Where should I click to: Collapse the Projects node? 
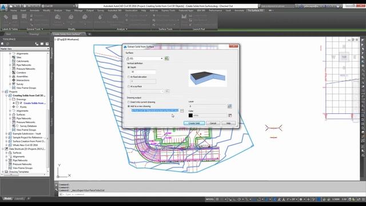3,92
